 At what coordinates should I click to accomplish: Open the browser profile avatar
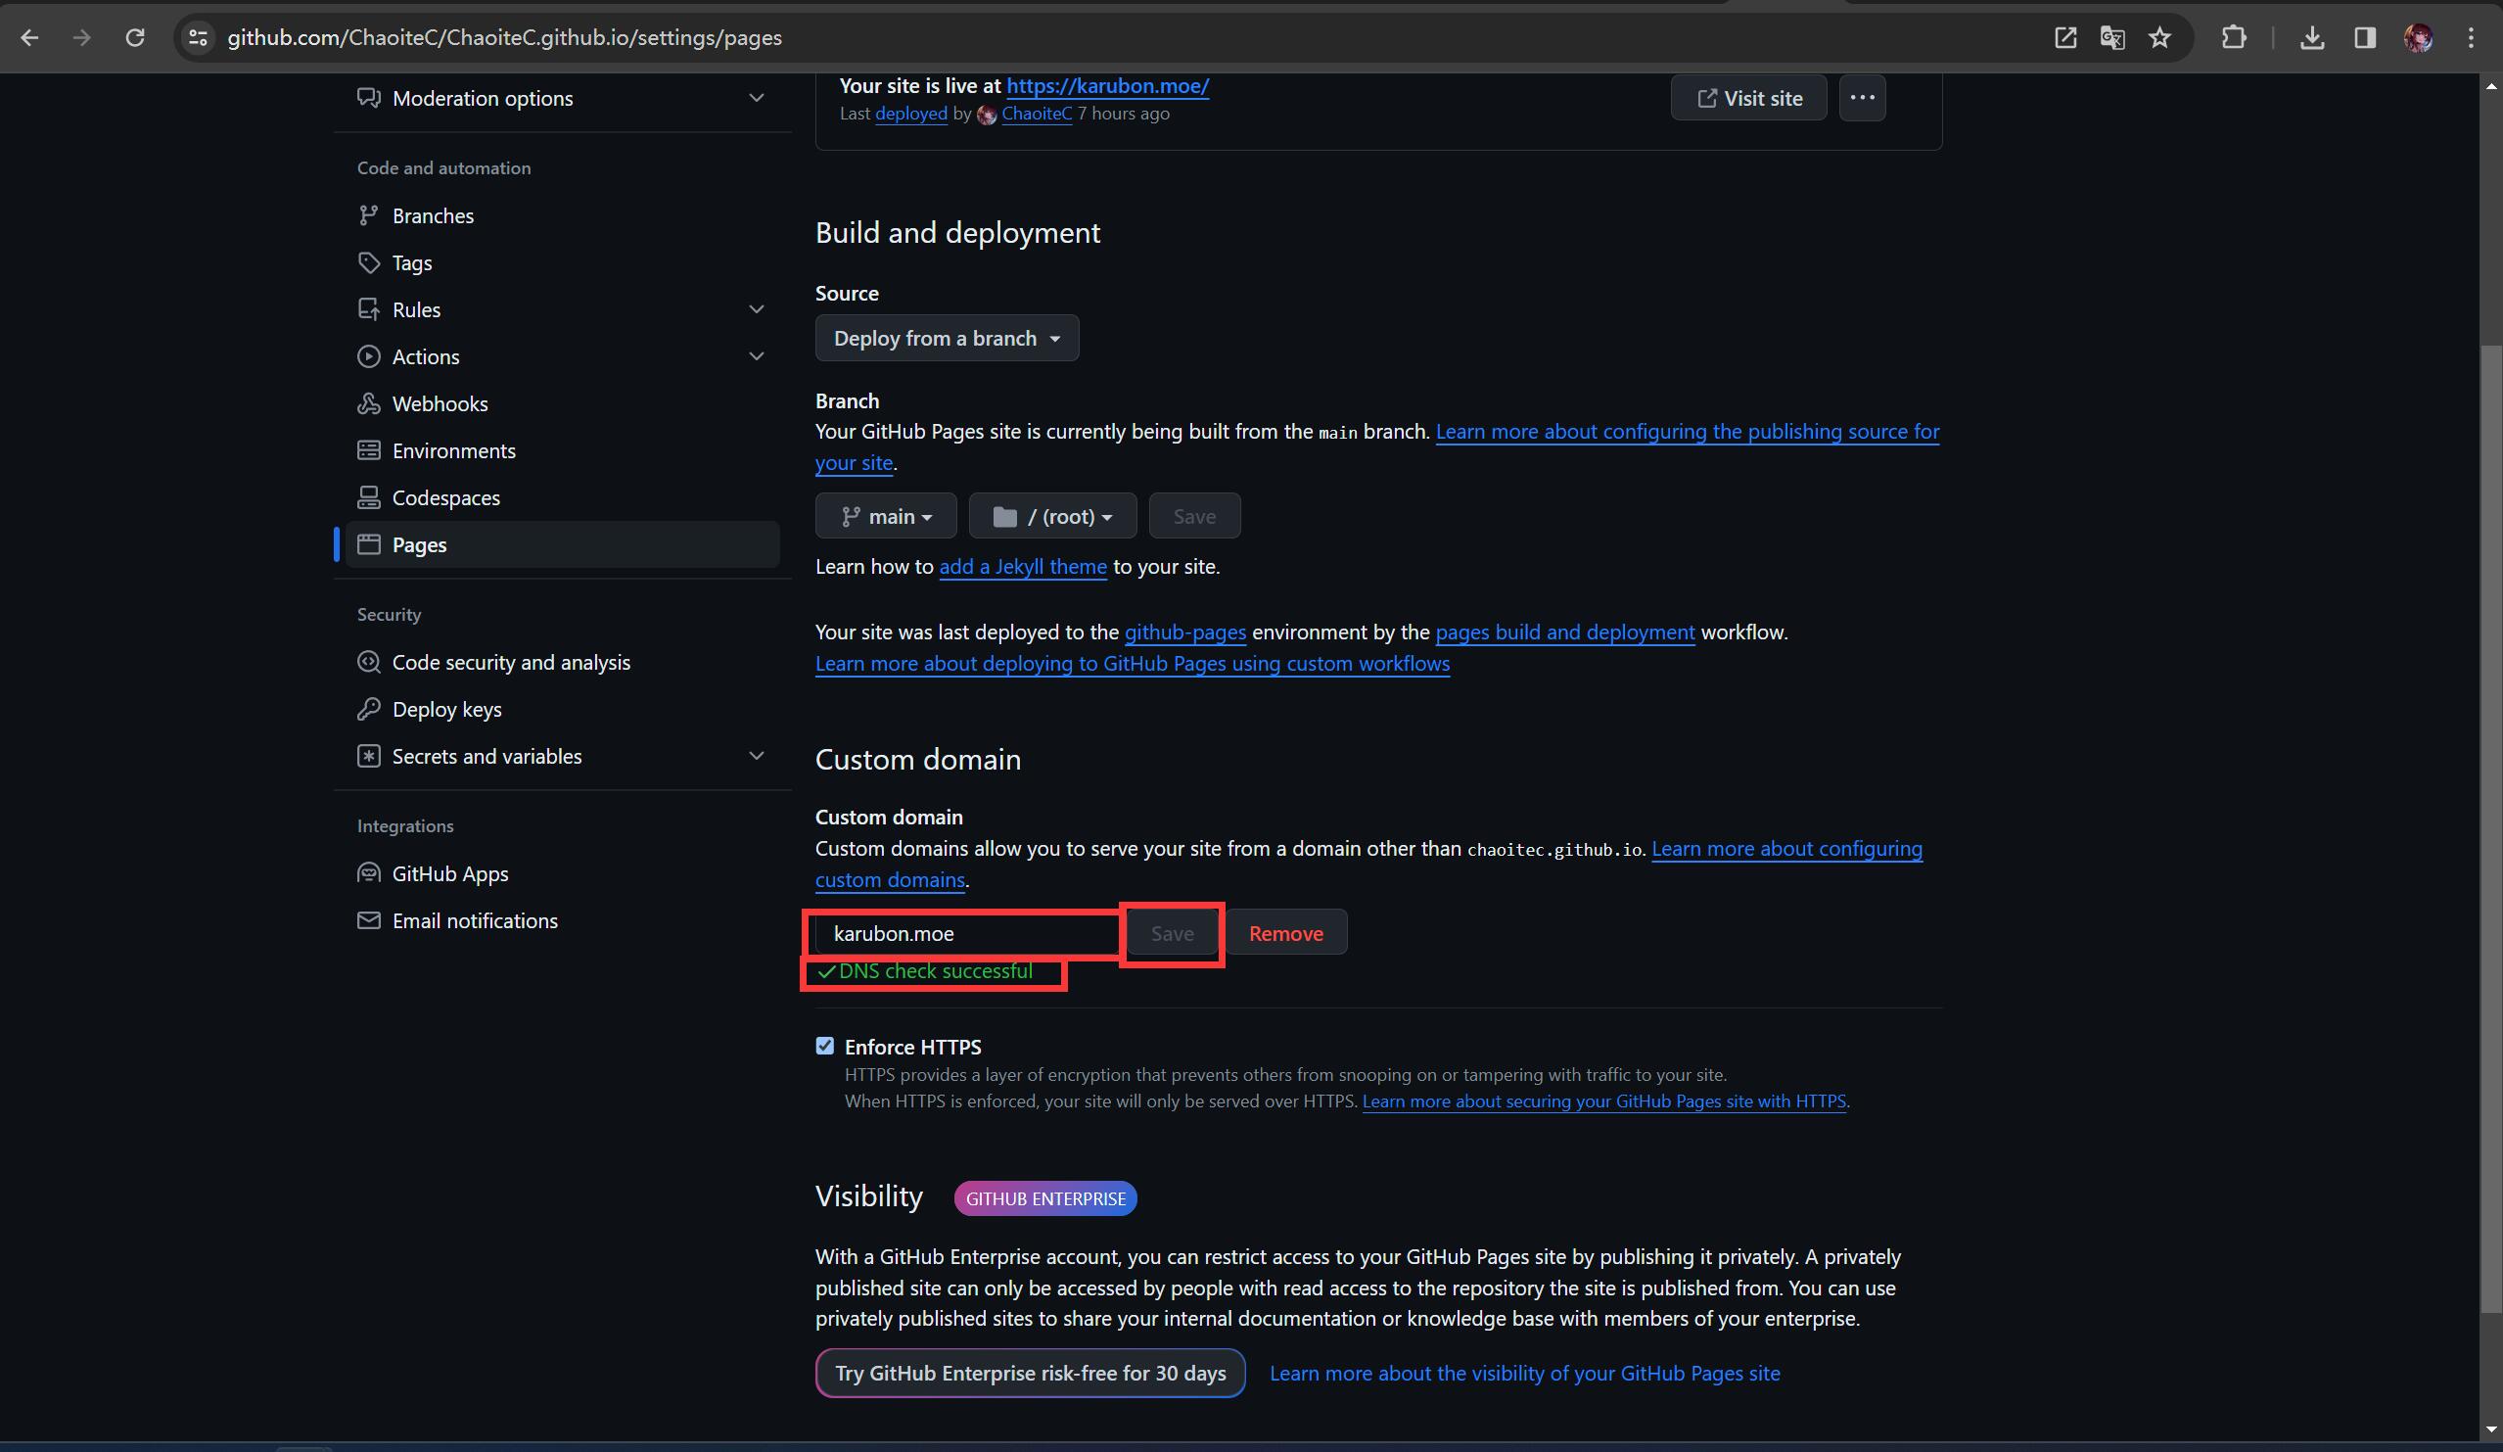click(2418, 38)
